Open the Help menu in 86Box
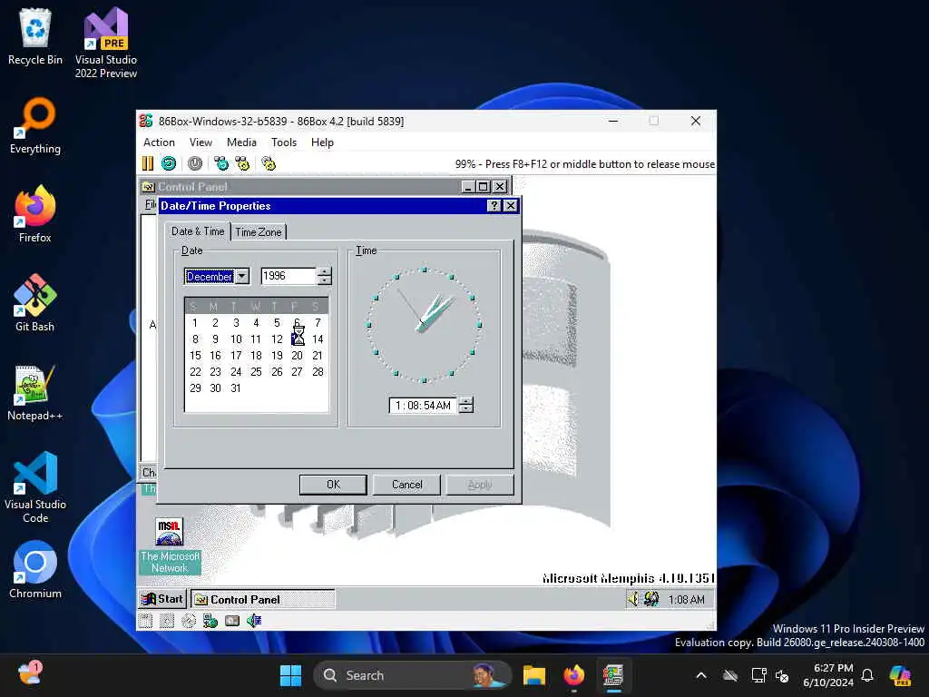 coord(322,142)
